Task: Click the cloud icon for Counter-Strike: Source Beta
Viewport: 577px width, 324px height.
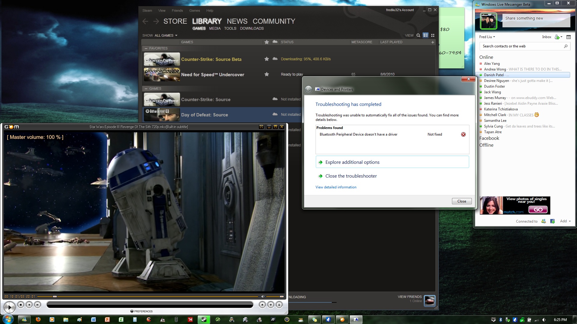Action: 275,59
